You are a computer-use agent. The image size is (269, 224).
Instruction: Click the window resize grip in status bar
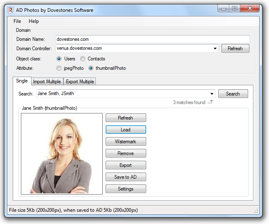click(x=256, y=211)
